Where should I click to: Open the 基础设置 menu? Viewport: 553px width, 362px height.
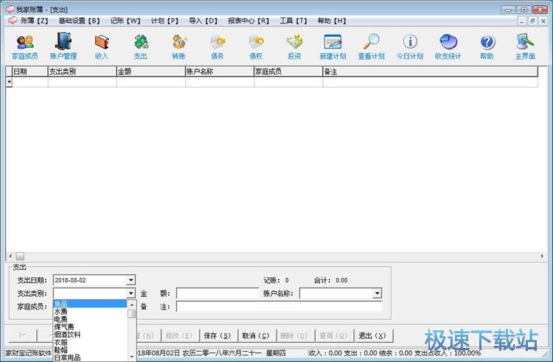point(79,21)
